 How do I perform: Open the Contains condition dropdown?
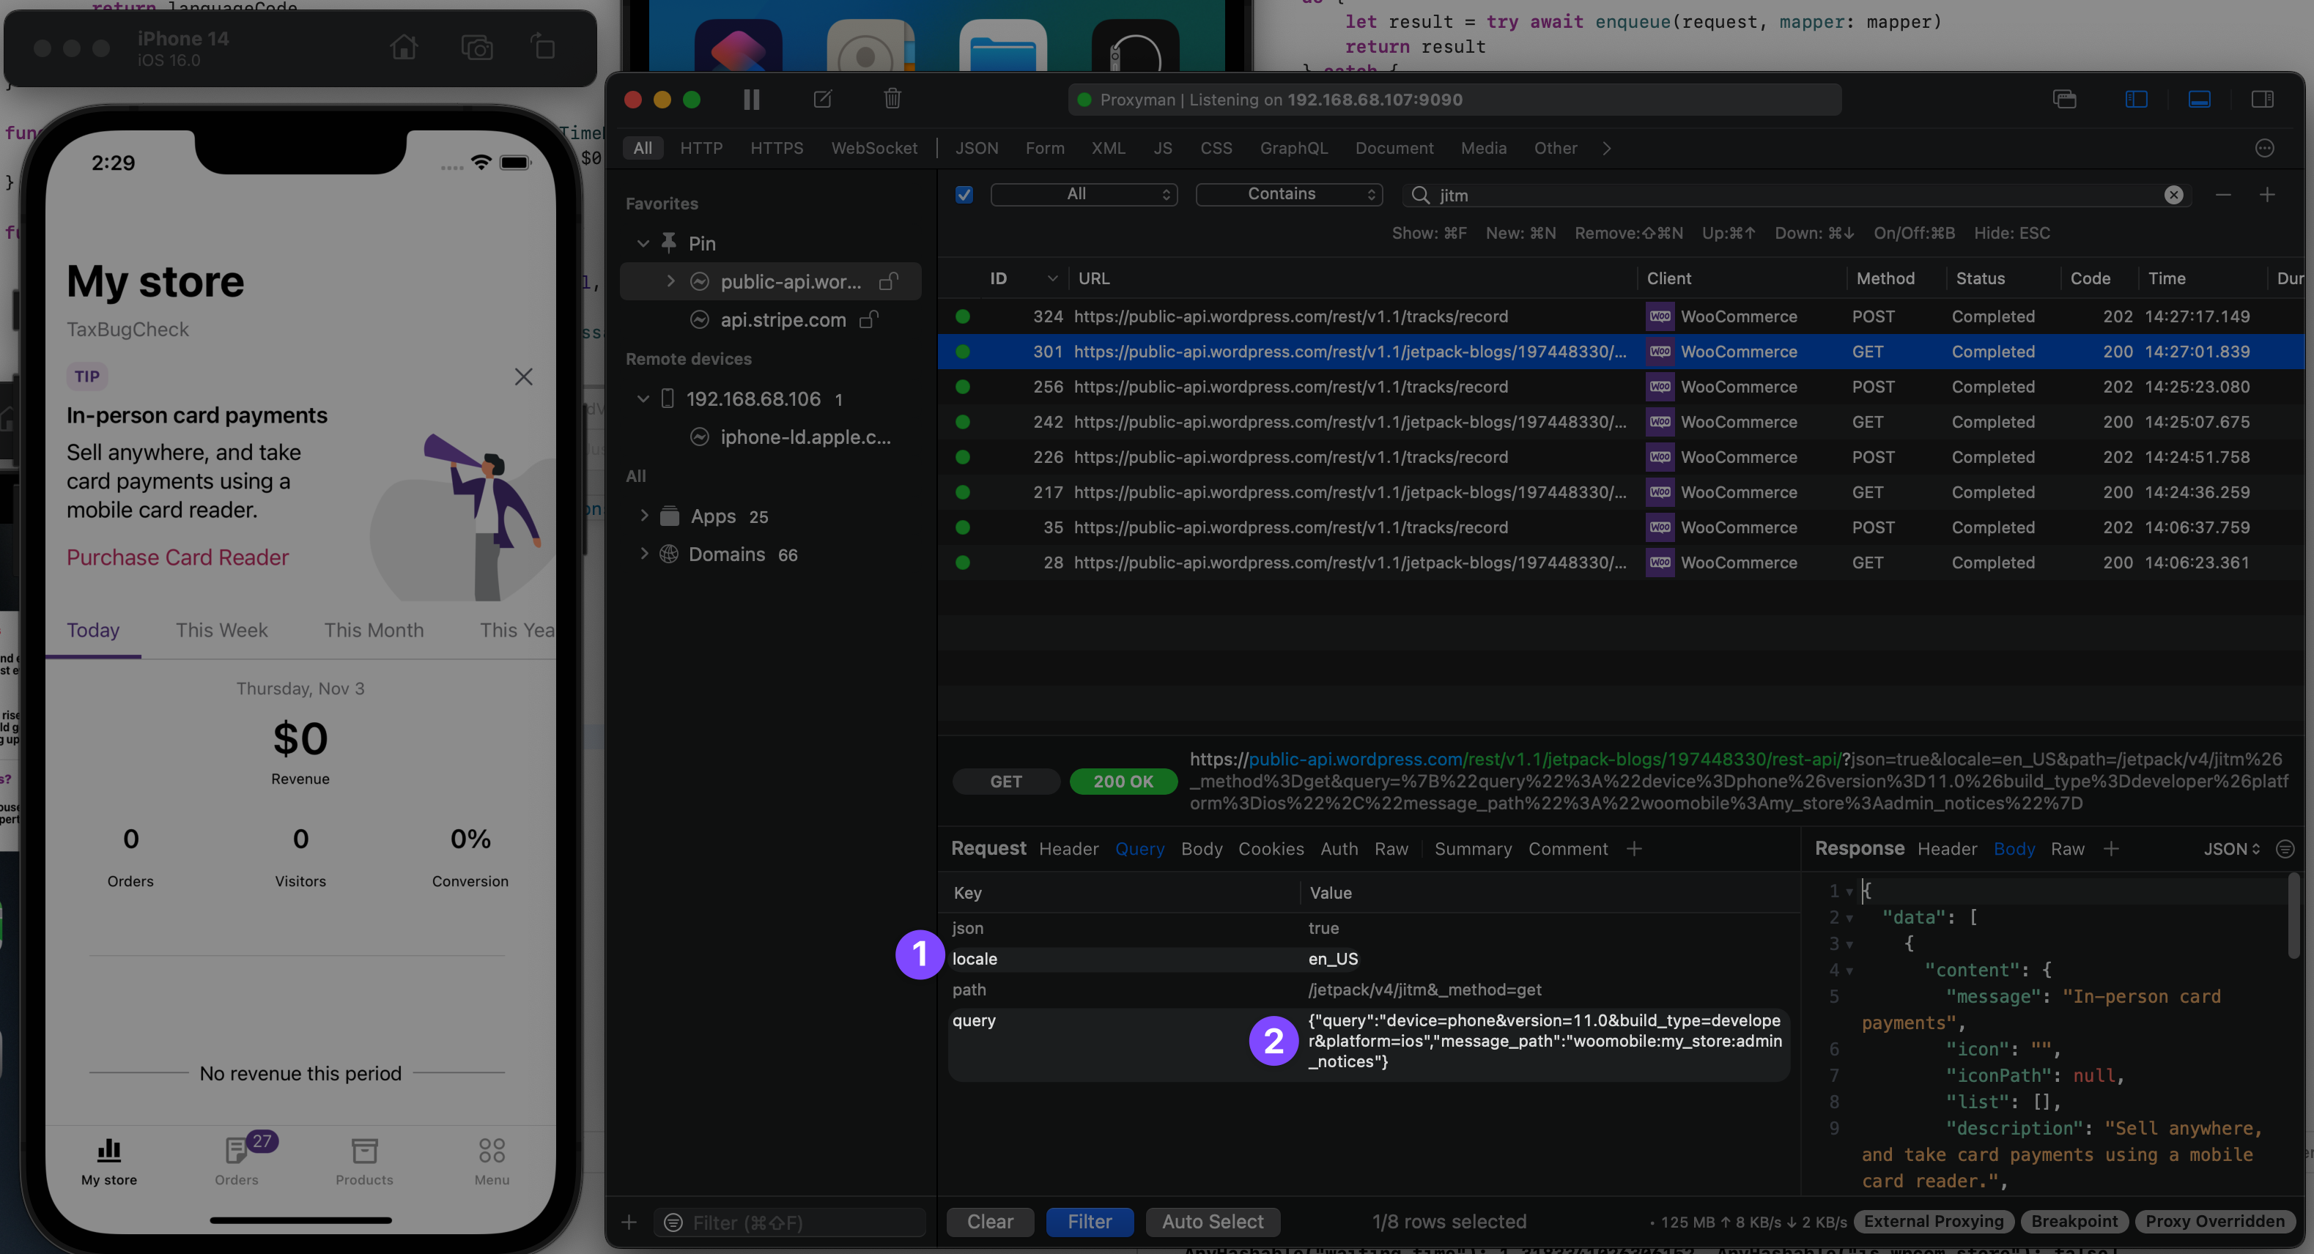pyautogui.click(x=1288, y=195)
